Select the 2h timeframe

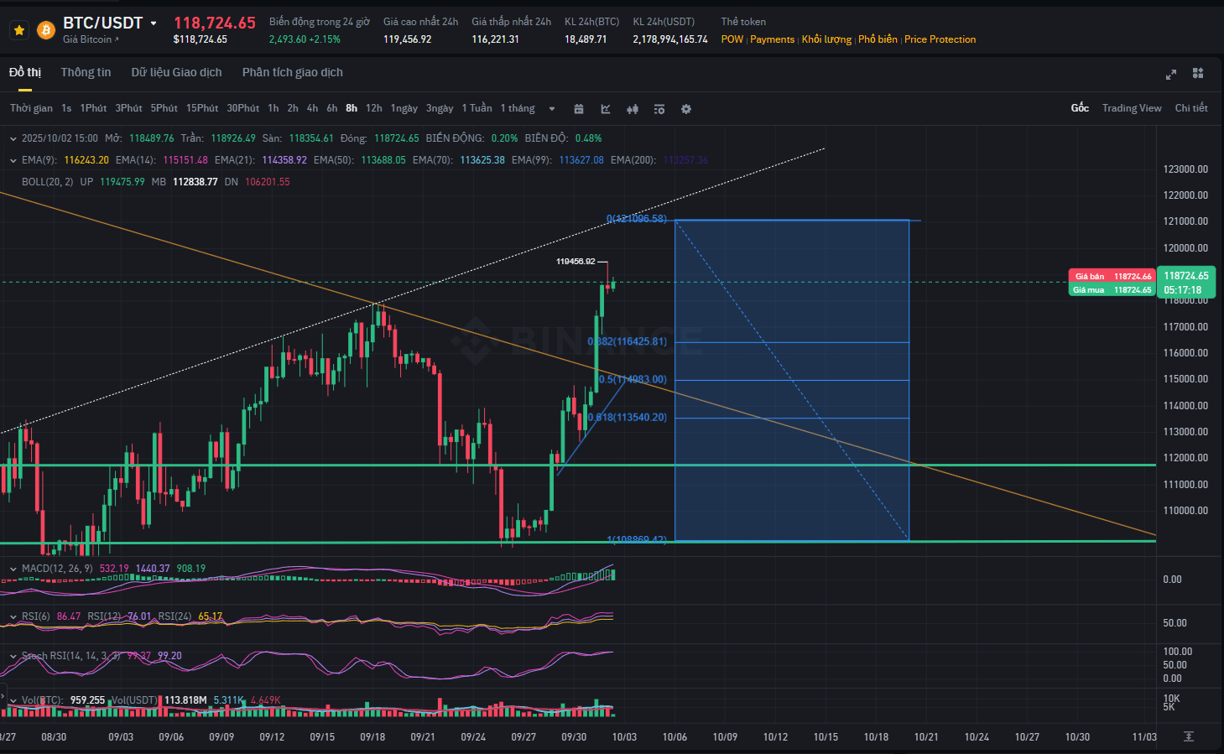(x=293, y=108)
